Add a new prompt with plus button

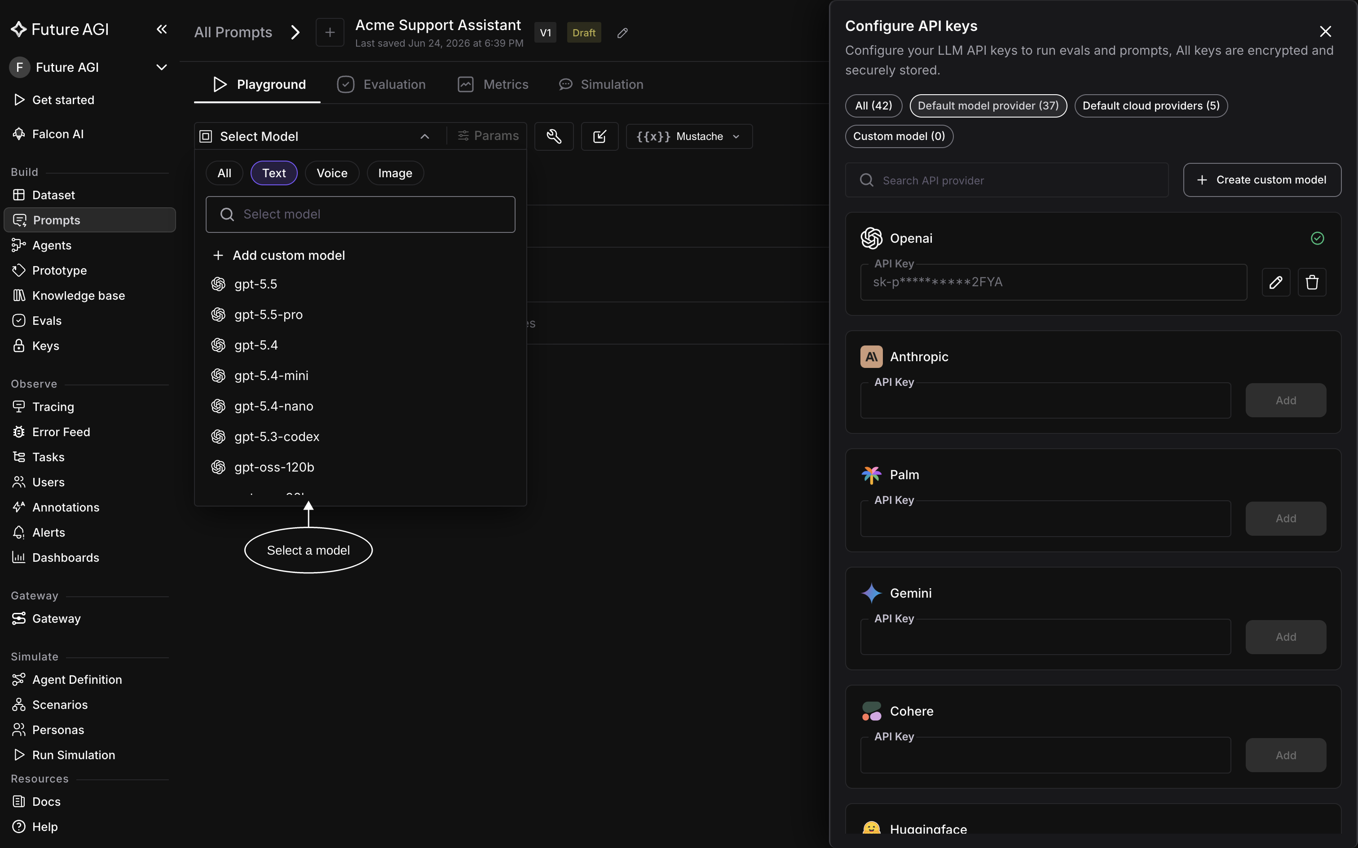tap(330, 32)
